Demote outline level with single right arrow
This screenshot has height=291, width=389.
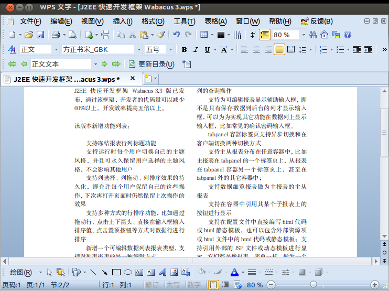click(104, 64)
